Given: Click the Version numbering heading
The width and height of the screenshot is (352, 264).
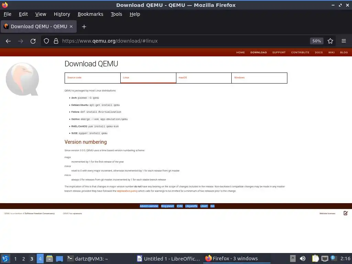Looking at the screenshot, I should click(86, 142).
